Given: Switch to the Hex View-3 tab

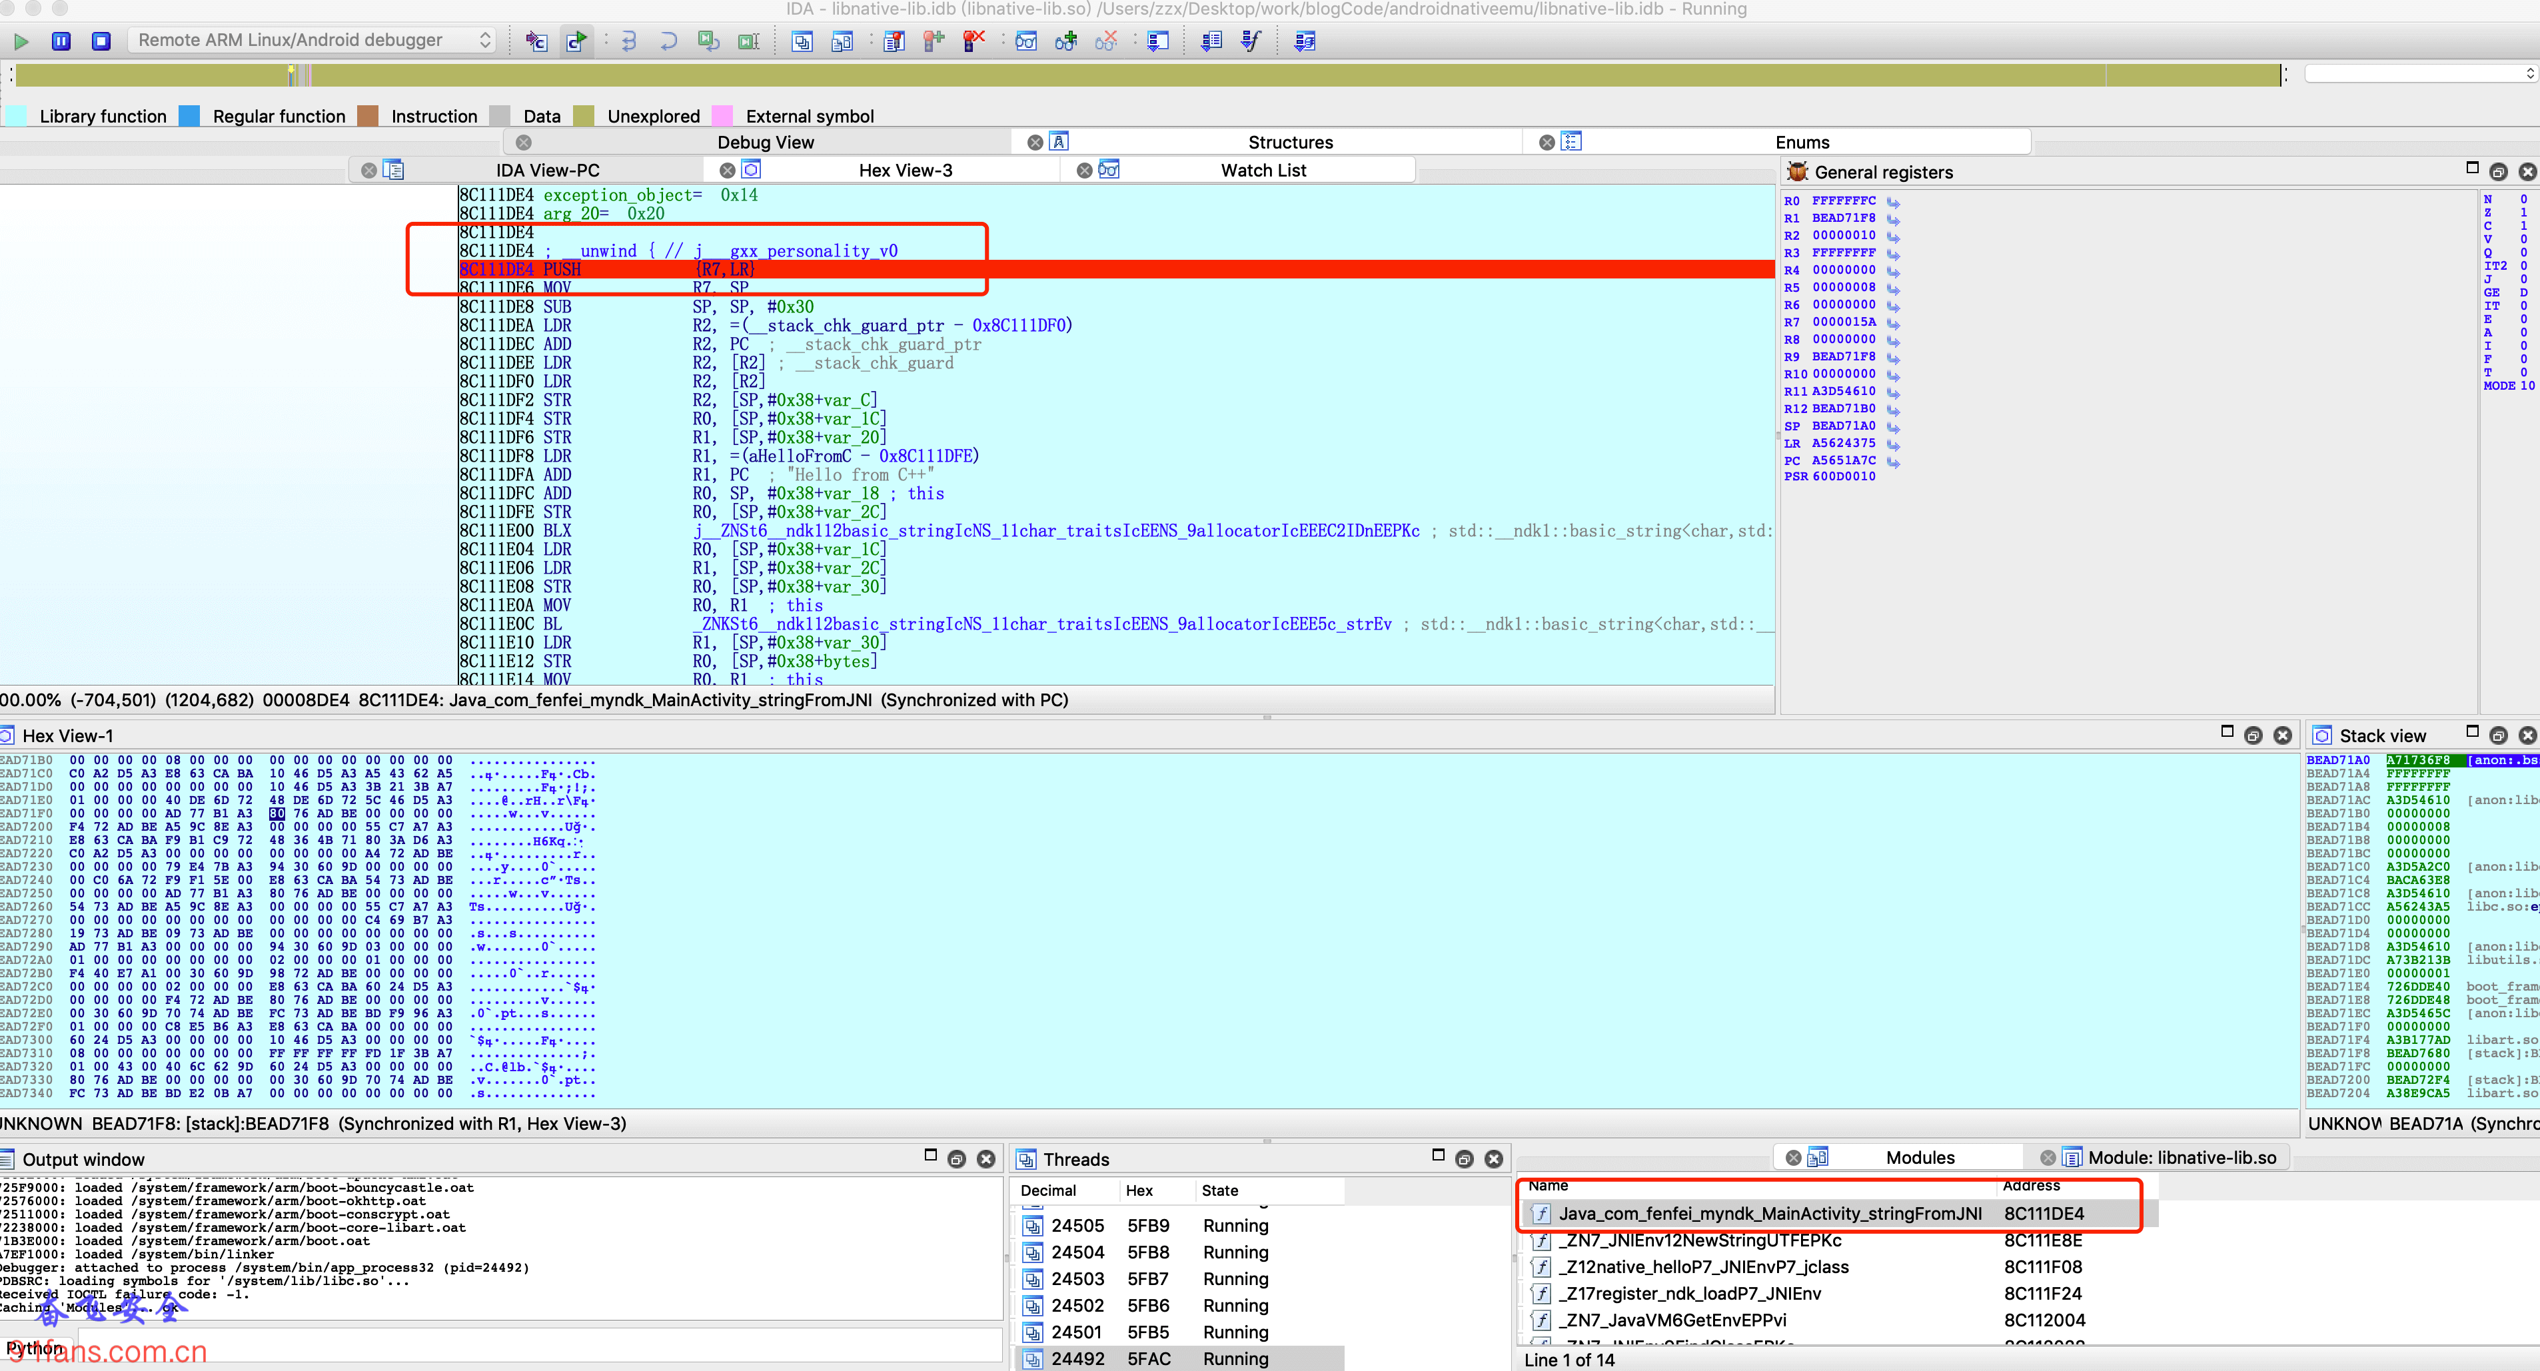Looking at the screenshot, I should coord(905,171).
